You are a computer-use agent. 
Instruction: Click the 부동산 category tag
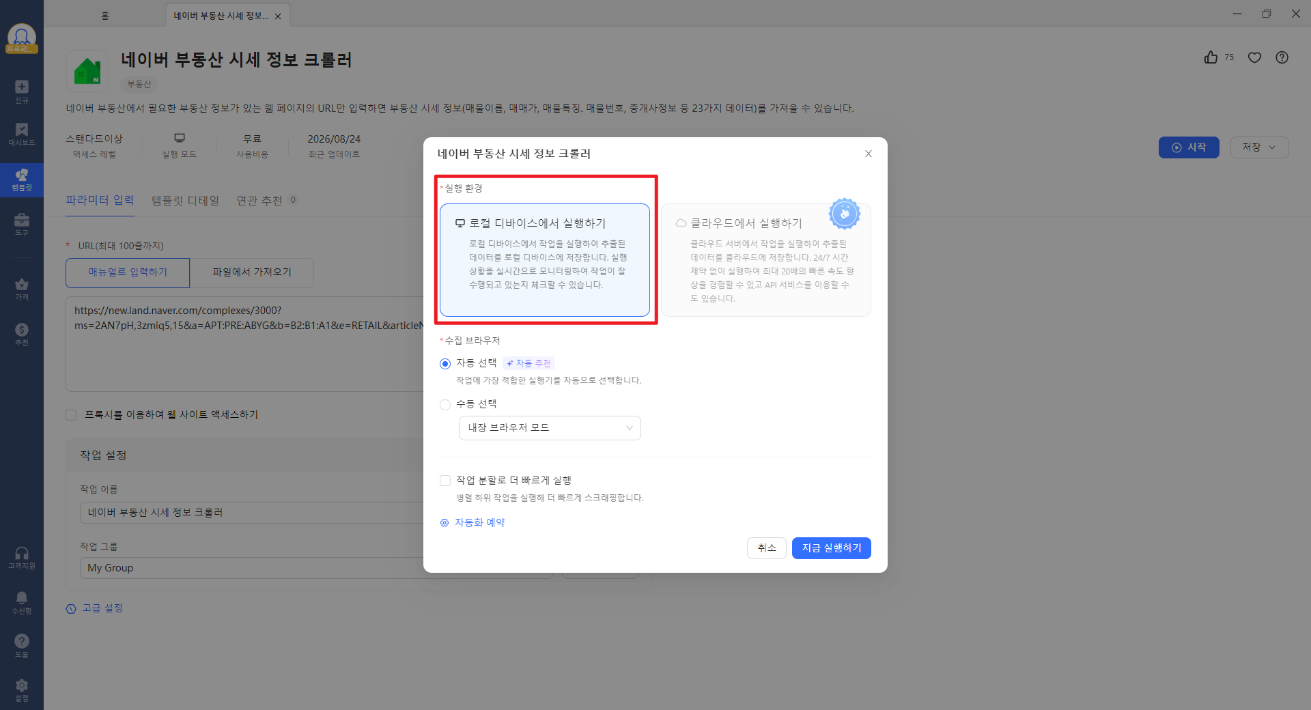coord(139,85)
